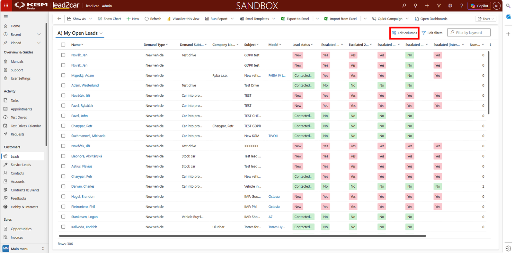Select checkbox for Šuchmanová, Michaela
Viewport: 514px width, 253px height.
coord(63,136)
